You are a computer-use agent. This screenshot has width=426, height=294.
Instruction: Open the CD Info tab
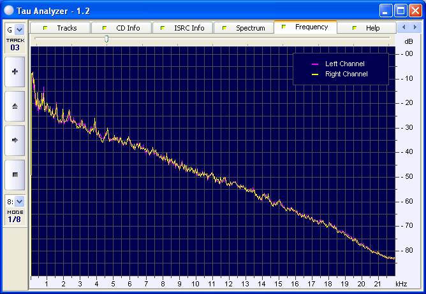121,28
